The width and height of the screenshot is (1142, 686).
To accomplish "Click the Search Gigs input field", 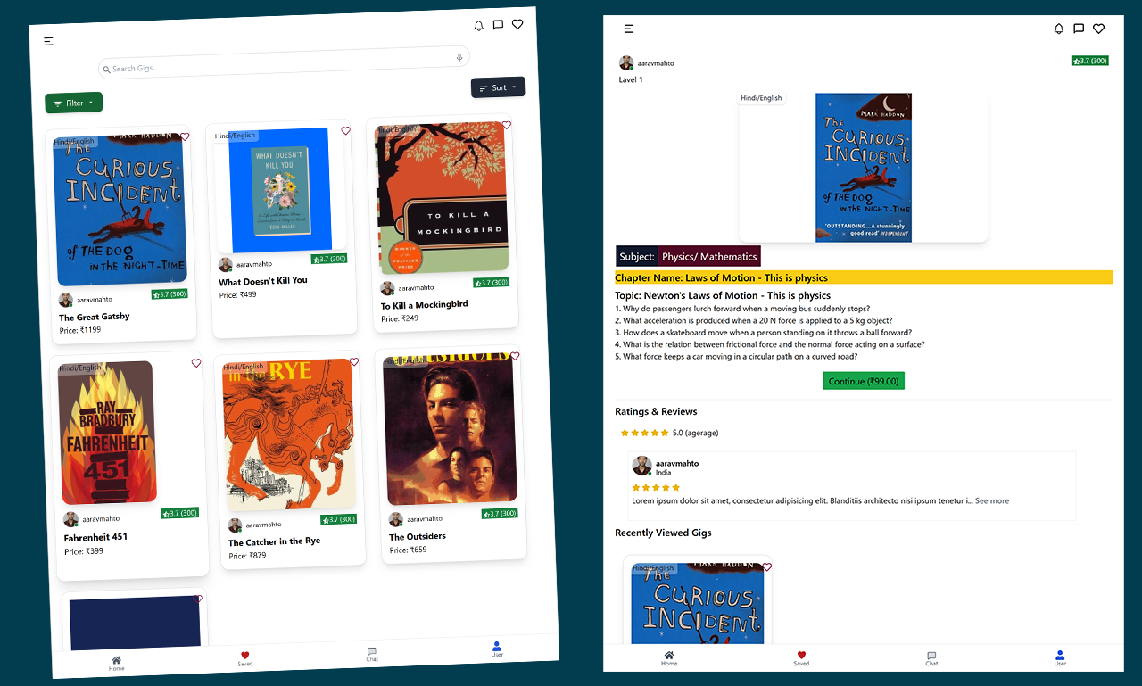I will click(x=284, y=63).
